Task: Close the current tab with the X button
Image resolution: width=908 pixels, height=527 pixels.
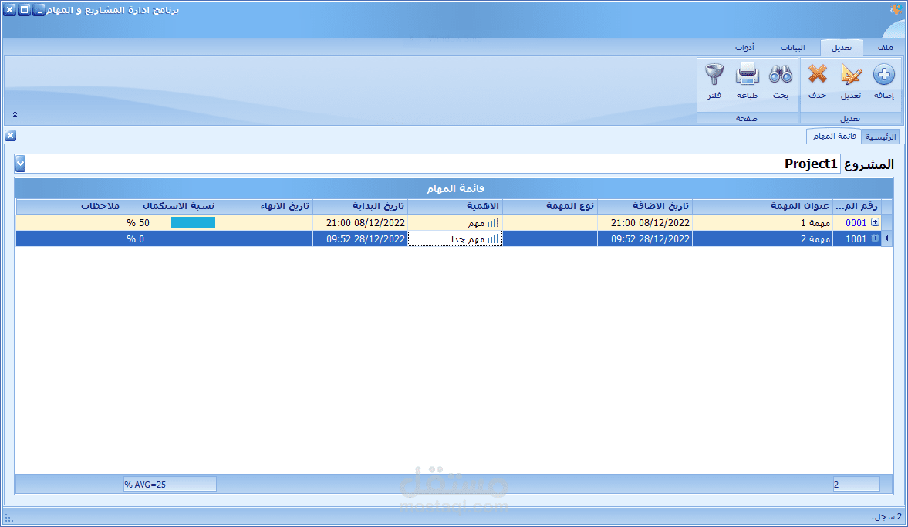Action: pos(11,136)
